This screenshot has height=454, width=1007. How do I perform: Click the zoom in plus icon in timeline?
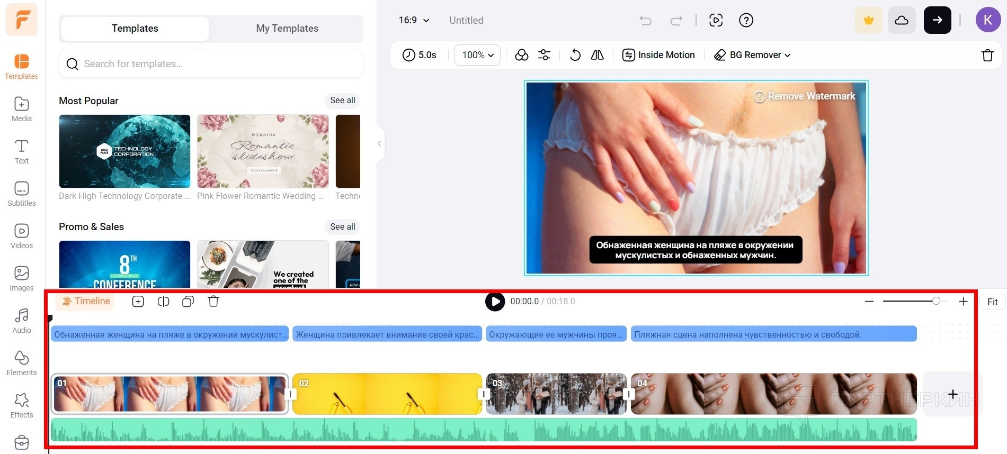[x=963, y=302]
